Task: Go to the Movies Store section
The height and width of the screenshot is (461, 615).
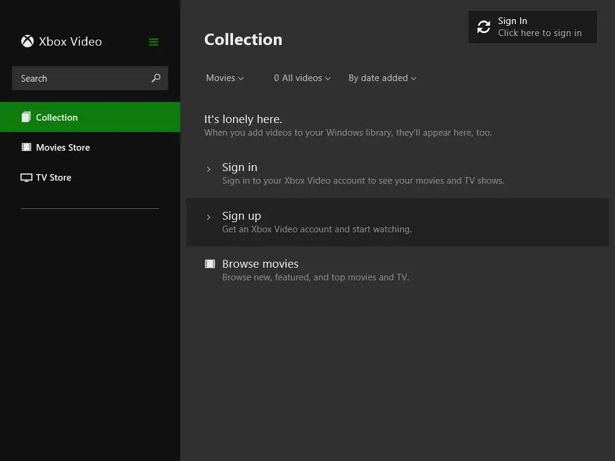Action: [x=63, y=148]
